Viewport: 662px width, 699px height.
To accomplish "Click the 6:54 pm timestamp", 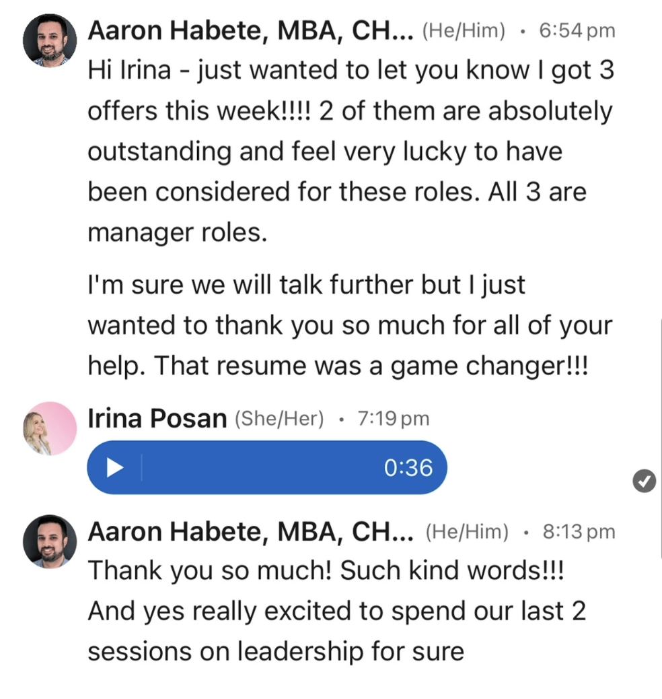I will coord(577,31).
